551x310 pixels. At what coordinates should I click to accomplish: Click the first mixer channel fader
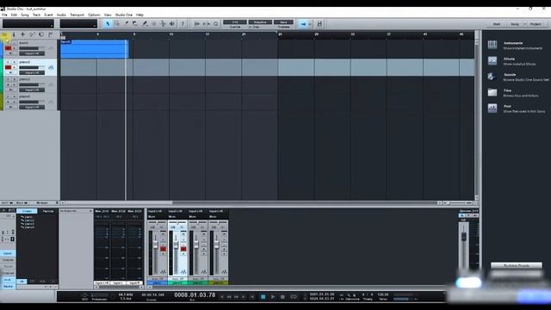pyautogui.click(x=156, y=245)
